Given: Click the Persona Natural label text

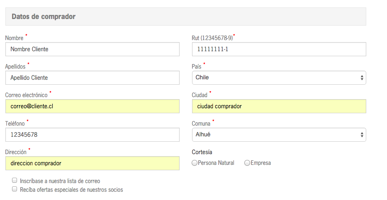Looking at the screenshot, I should coord(216,163).
